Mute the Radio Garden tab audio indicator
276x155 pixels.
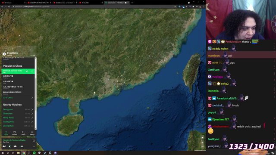(125, 3)
